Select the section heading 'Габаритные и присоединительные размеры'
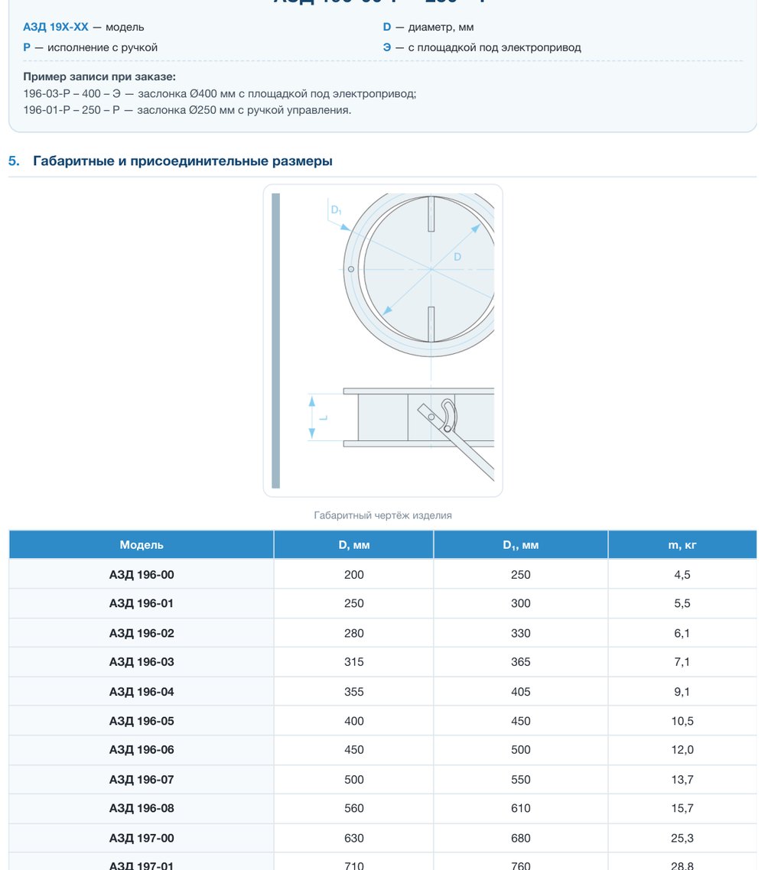Image resolution: width=765 pixels, height=870 pixels. (183, 161)
